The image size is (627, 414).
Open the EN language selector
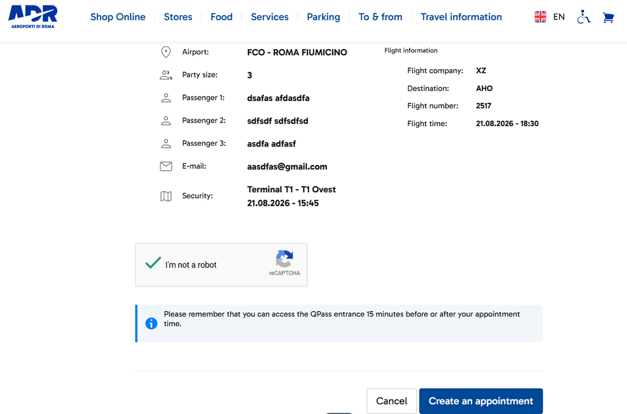point(558,17)
